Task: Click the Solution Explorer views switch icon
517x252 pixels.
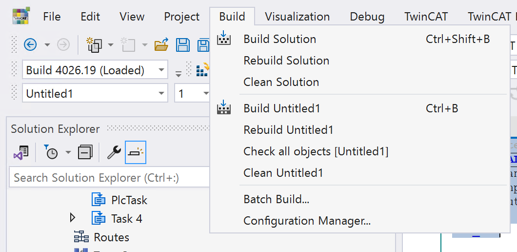Action: click(21, 152)
